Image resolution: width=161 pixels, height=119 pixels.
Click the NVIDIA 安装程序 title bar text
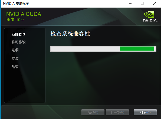(16, 4)
